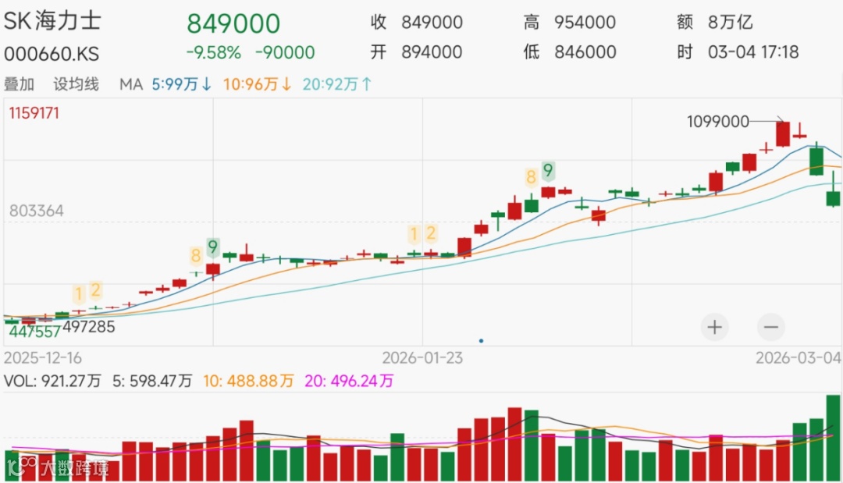Click the 447557 low price label
The height and width of the screenshot is (483, 843).
pyautogui.click(x=34, y=332)
